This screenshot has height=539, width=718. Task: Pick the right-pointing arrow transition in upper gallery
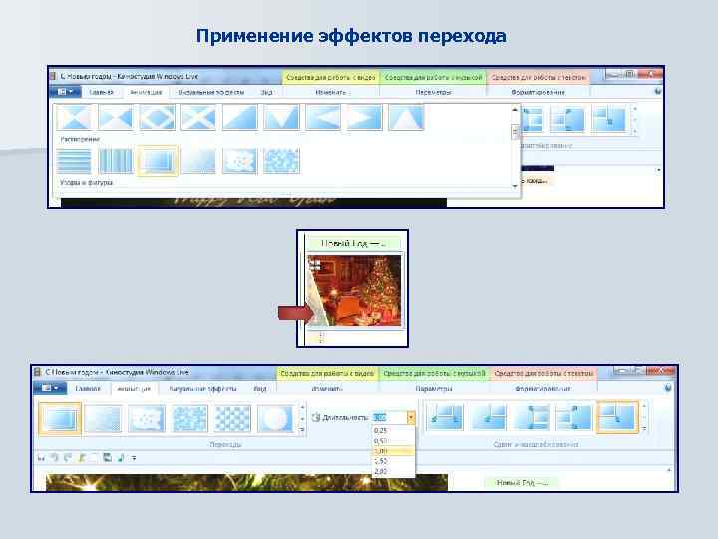(365, 118)
